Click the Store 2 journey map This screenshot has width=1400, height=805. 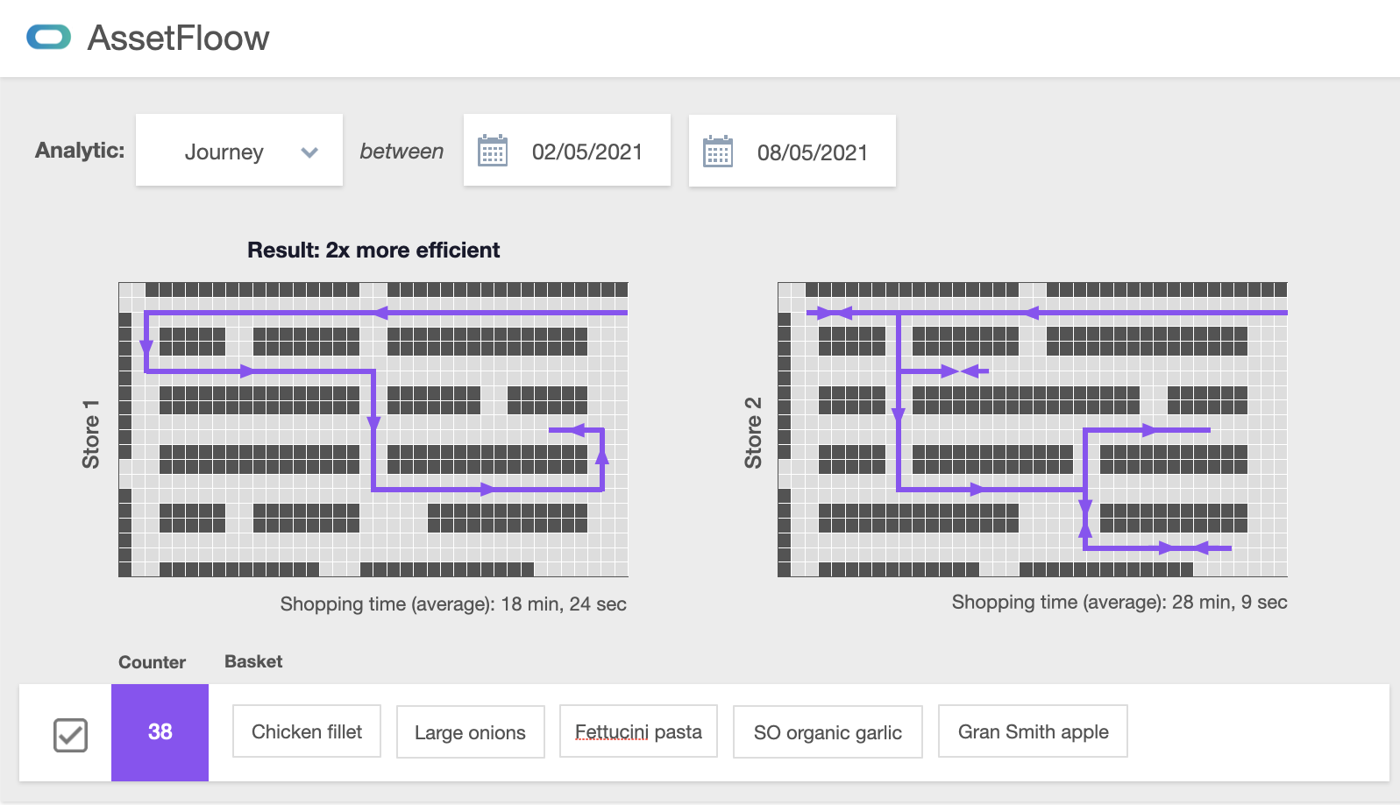pyautogui.click(x=1032, y=429)
